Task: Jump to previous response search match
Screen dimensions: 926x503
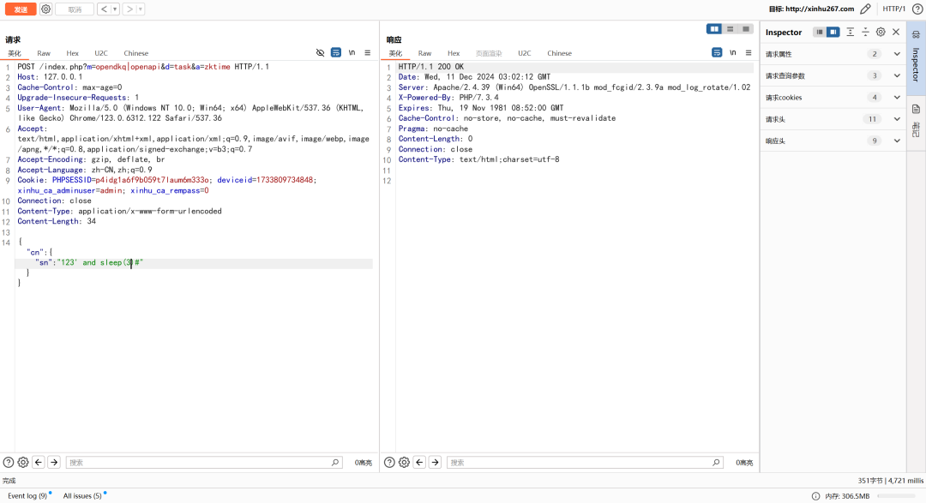Action: [x=419, y=462]
